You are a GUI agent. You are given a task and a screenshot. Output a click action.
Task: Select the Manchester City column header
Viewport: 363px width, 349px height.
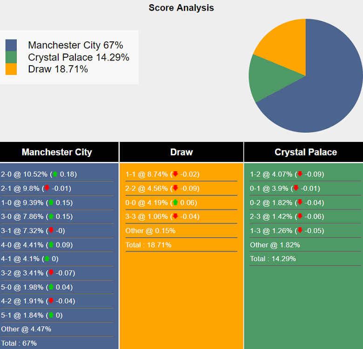[x=57, y=152]
